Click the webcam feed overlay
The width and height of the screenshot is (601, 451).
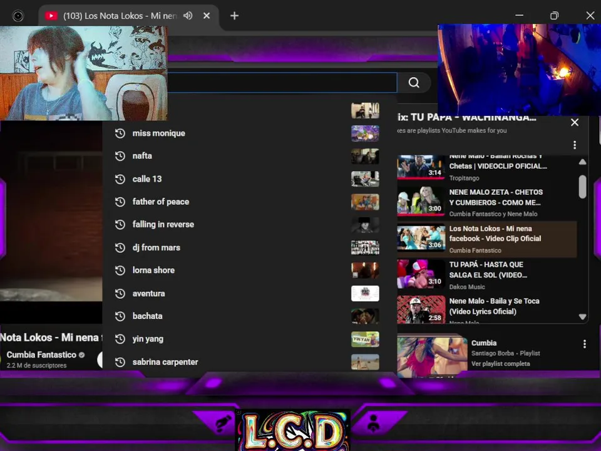83,73
